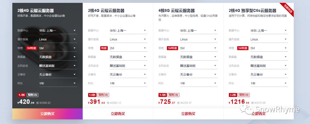
Task: Open Linux OS dropdown in ¥391.64 card
Action: coord(129,39)
